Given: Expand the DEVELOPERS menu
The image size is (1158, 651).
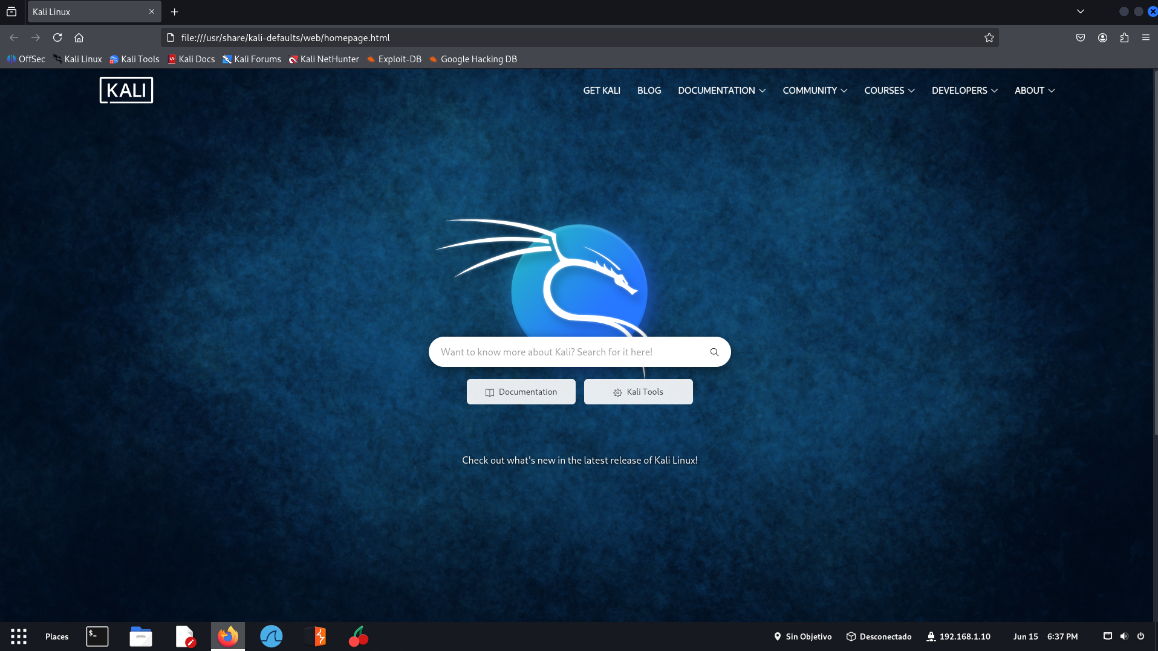Looking at the screenshot, I should (964, 91).
